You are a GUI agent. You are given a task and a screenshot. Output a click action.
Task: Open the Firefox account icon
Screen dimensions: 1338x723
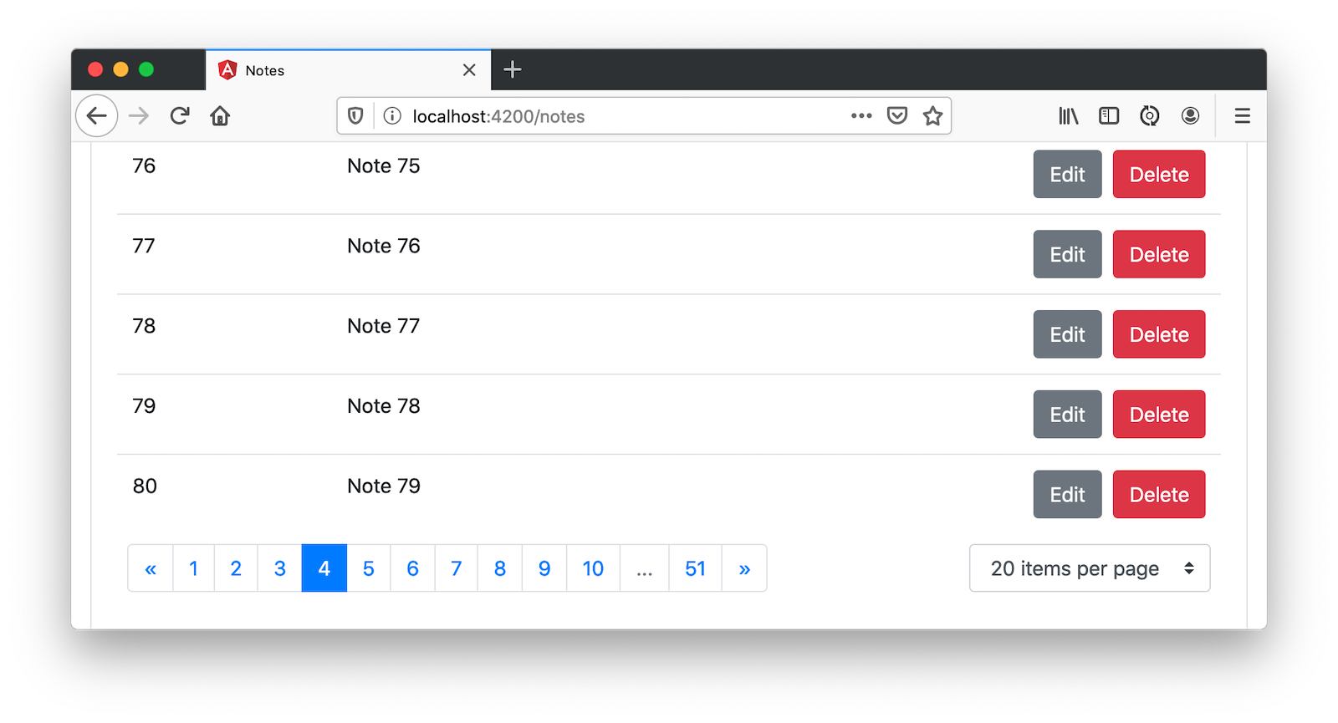[1190, 116]
